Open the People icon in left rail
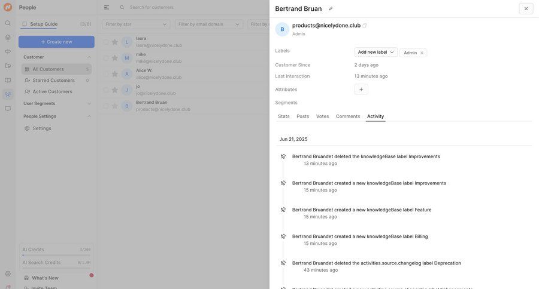539x289 pixels. coord(8,94)
